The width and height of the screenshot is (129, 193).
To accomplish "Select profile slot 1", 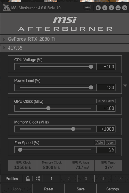I will pyautogui.click(x=51, y=179).
